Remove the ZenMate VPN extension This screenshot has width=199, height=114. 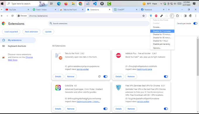point(131,109)
